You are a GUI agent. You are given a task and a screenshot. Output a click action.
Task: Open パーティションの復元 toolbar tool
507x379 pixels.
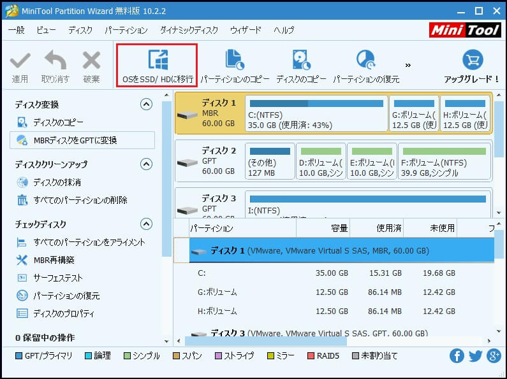pyautogui.click(x=366, y=66)
